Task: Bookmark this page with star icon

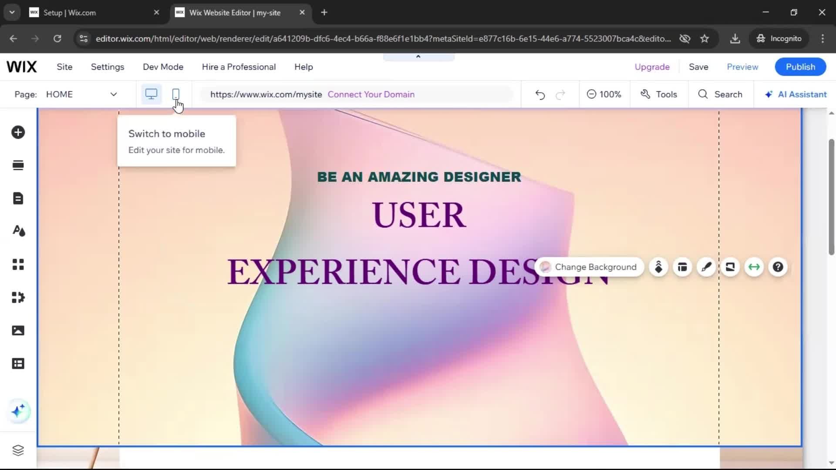Action: pyautogui.click(x=705, y=39)
